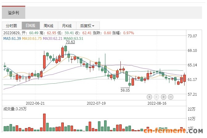
Task: Click the opening price 60.49 value
Action: 34,33
